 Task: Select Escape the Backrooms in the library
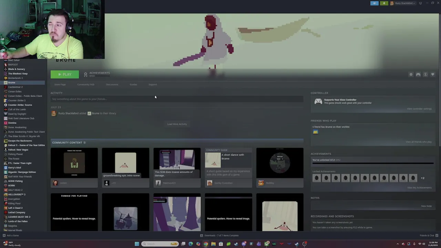pyautogui.click(x=20, y=141)
